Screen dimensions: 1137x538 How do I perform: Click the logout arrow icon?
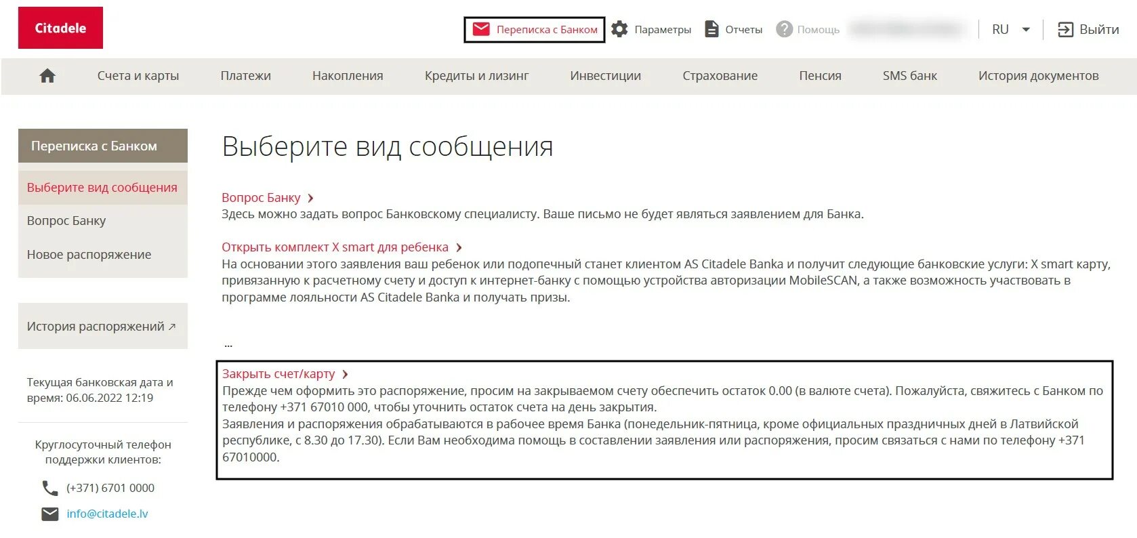pyautogui.click(x=1066, y=30)
